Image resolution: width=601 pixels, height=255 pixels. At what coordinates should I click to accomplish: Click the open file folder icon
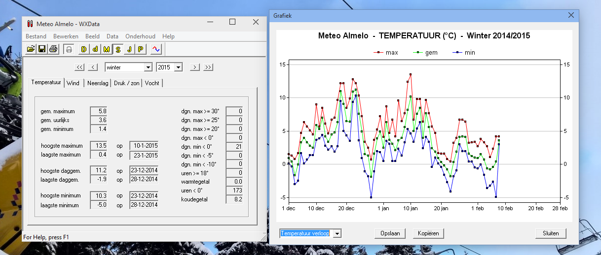tap(31, 49)
